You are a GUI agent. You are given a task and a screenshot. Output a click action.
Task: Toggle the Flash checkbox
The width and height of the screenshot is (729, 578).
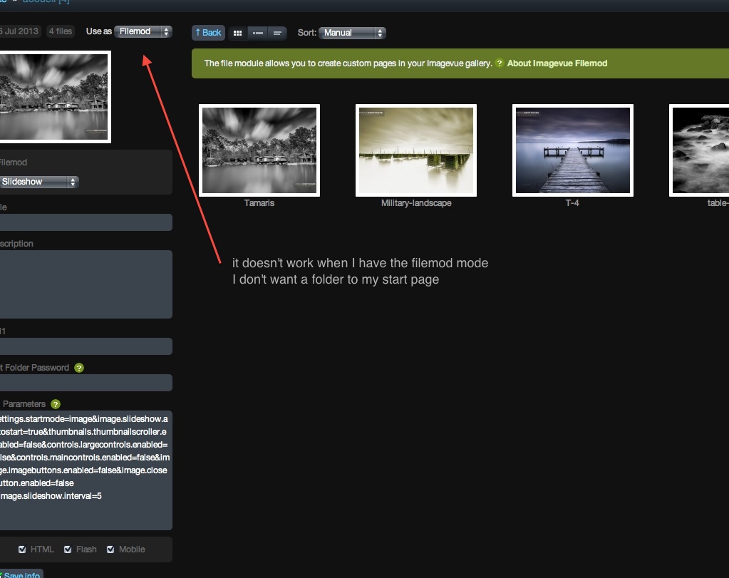click(68, 549)
